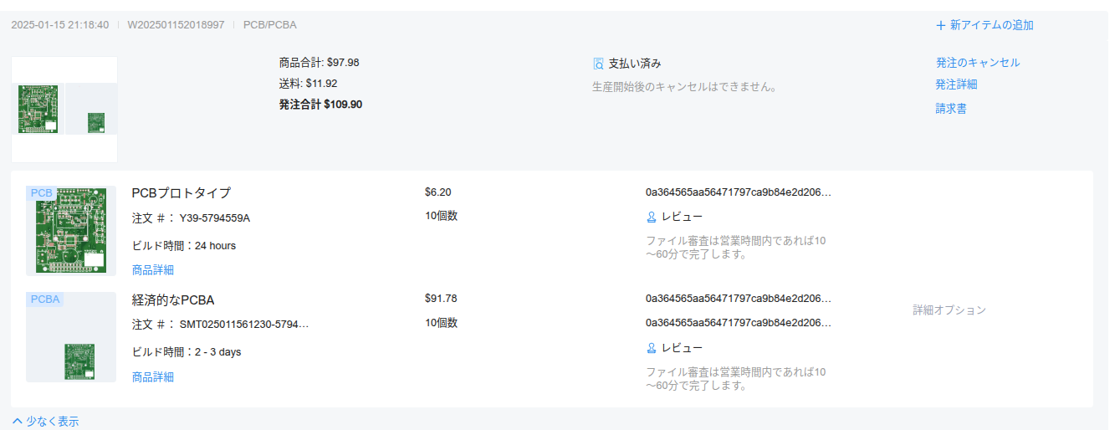
Task: Click the large PCB thumbnail in order summary
Action: click(x=38, y=109)
